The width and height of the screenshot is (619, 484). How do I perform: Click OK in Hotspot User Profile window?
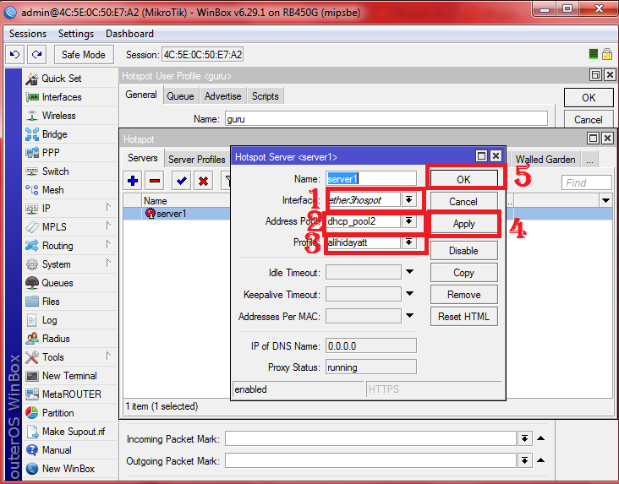pos(589,97)
